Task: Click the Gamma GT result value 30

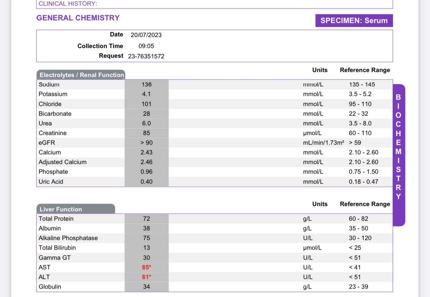Action: click(x=147, y=258)
